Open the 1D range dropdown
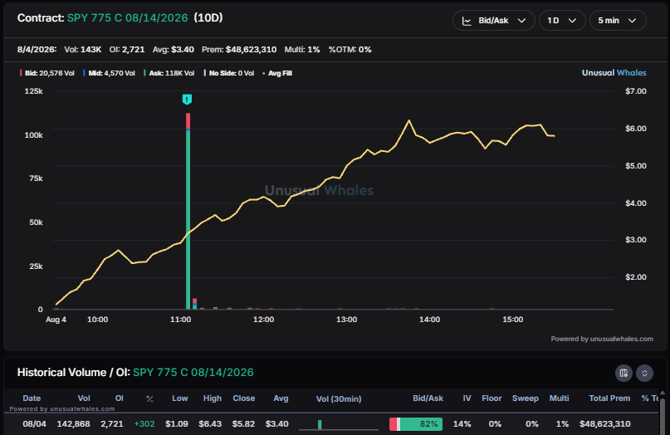This screenshot has width=670, height=435. [x=562, y=21]
